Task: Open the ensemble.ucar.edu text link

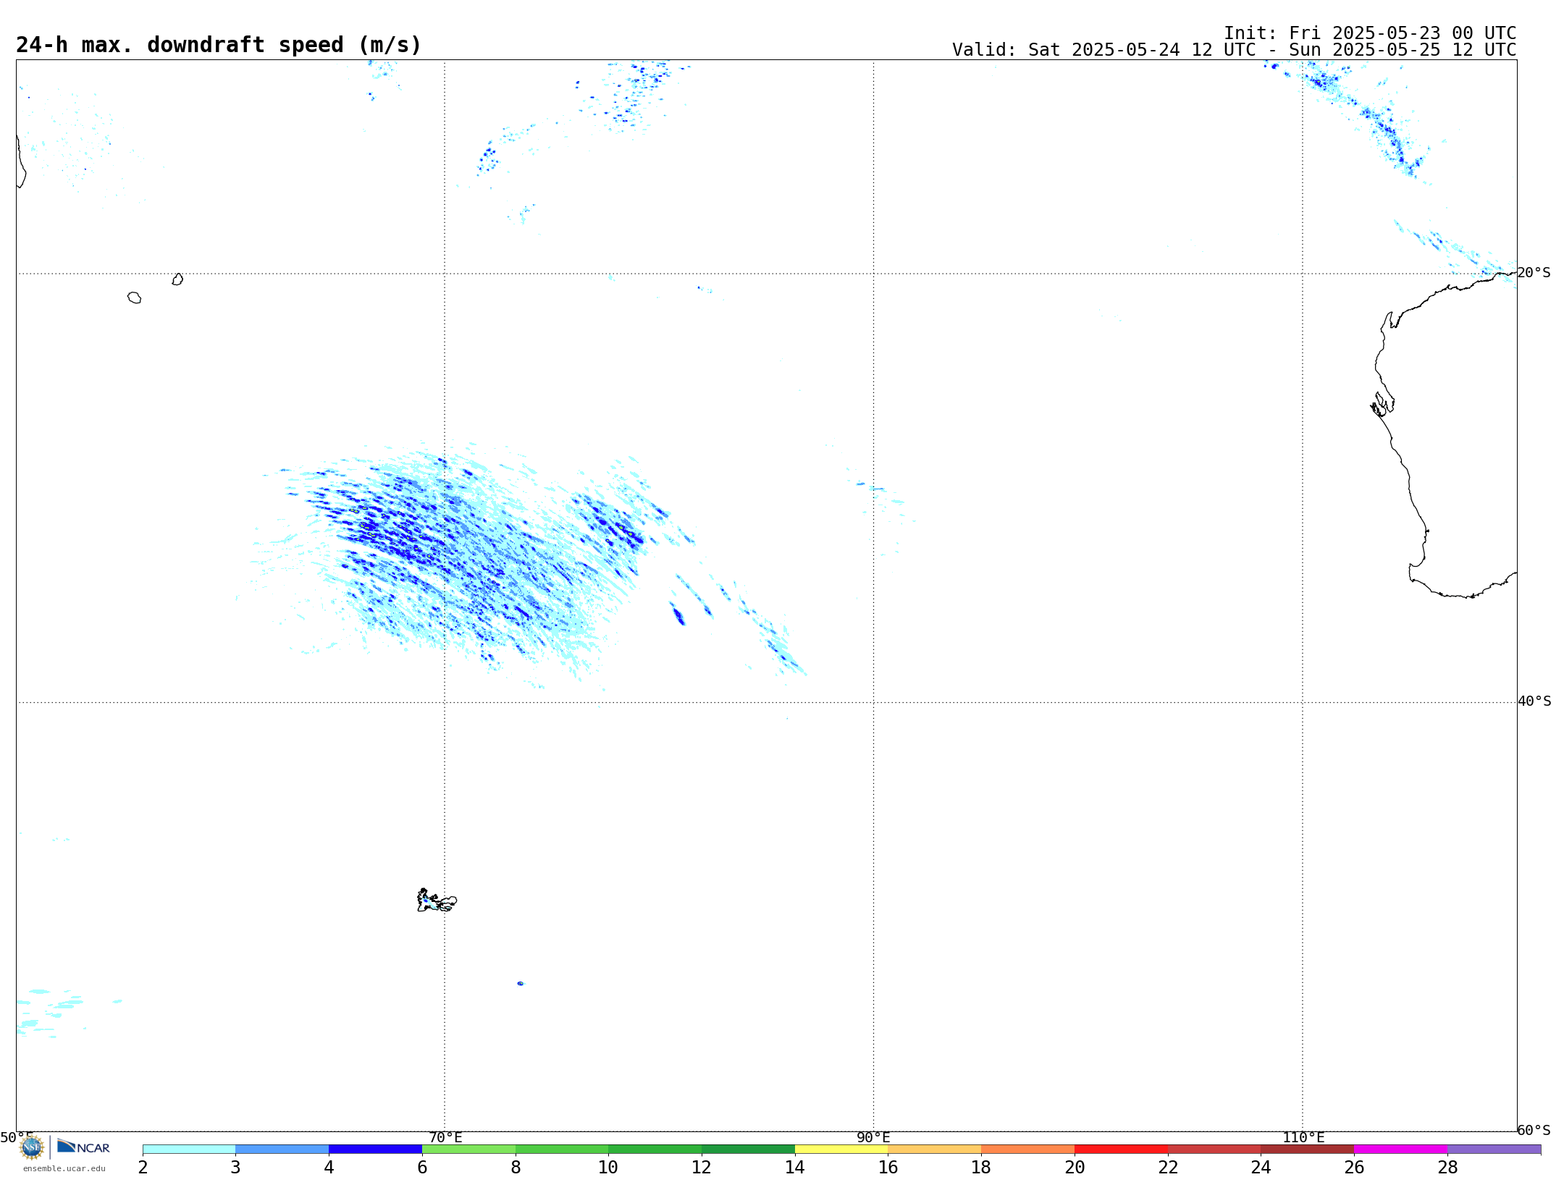Action: 64,1168
